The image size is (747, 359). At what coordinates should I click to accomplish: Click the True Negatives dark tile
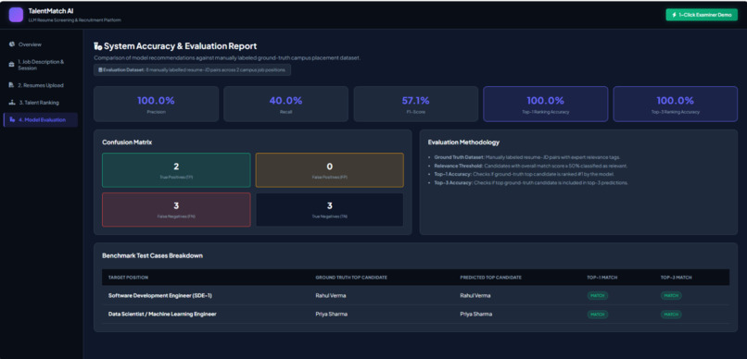pyautogui.click(x=330, y=210)
